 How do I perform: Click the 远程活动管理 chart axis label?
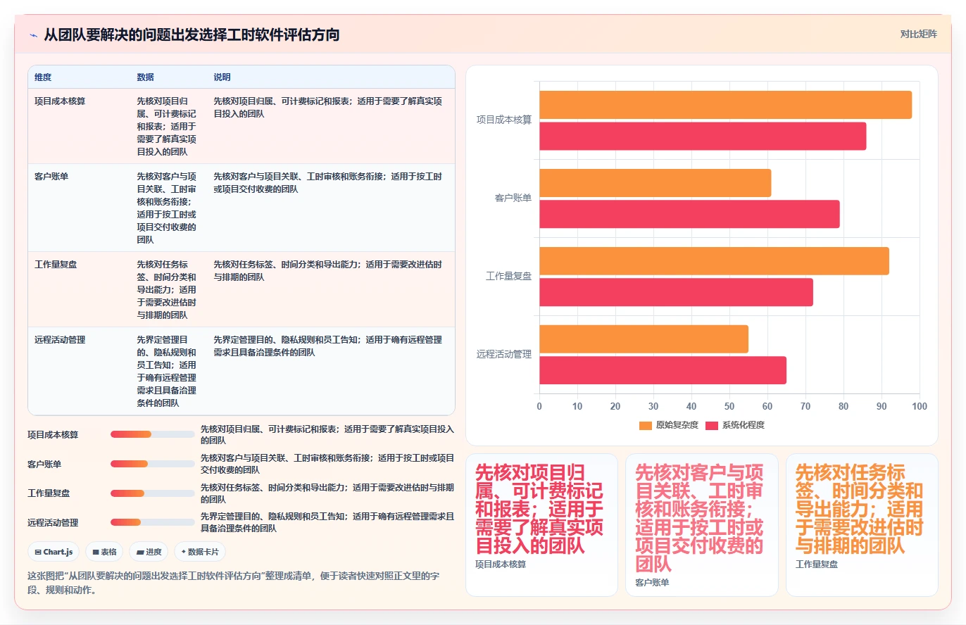pyautogui.click(x=504, y=355)
